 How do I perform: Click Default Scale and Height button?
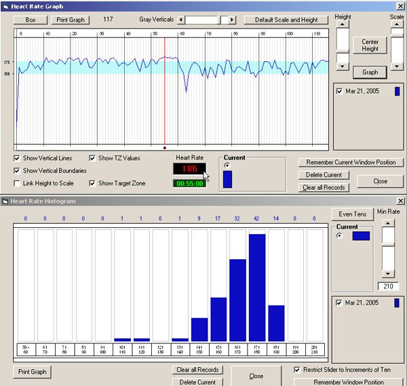286,20
